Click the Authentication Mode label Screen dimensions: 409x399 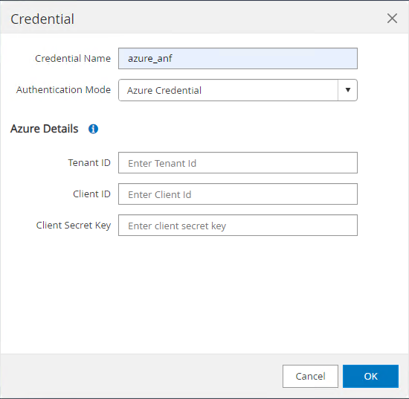(x=63, y=90)
